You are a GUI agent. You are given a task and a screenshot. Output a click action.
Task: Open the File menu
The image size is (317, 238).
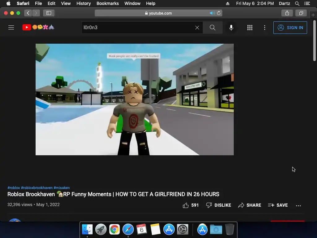[38, 3]
